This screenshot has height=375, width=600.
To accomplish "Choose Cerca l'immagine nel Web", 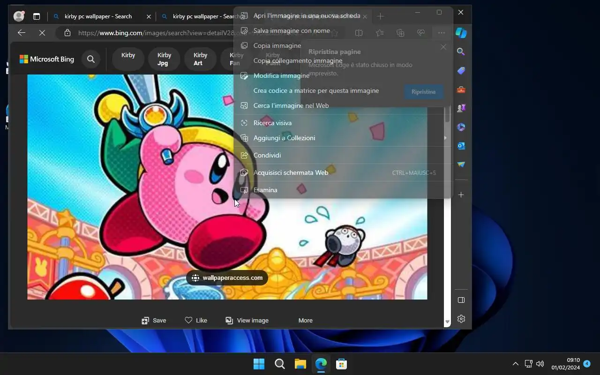I will pos(343,106).
